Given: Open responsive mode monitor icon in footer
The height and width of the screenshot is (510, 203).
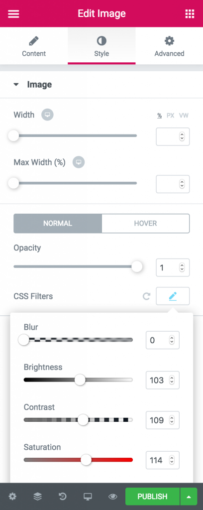Looking at the screenshot, I should point(88,497).
